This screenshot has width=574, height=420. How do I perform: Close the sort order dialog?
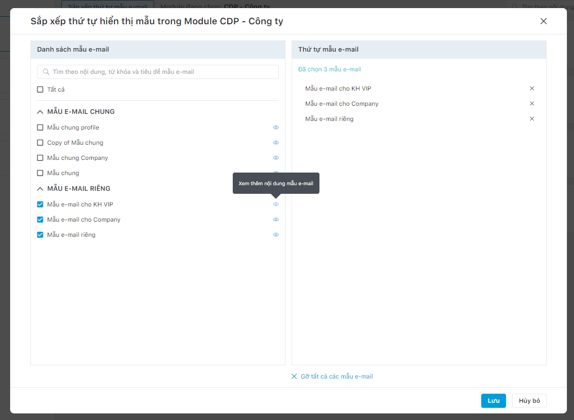(544, 21)
